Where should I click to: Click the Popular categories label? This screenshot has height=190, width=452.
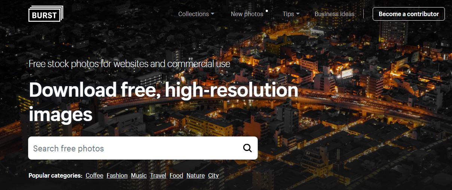point(55,175)
